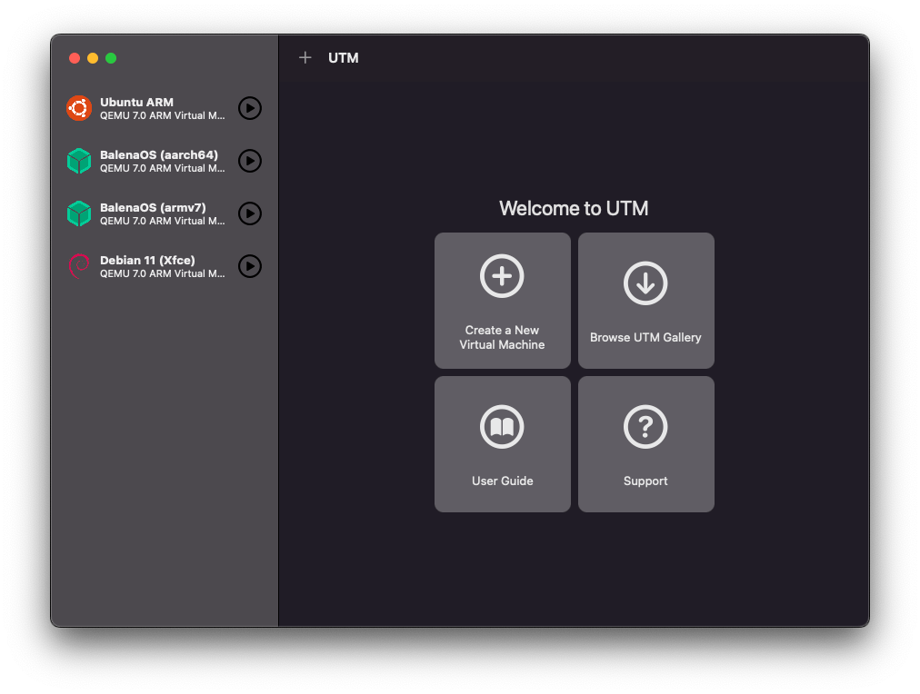Viewport: 920px width, 694px height.
Task: Run the BalenaOS (aarch64) virtual machine
Action: [x=249, y=161]
